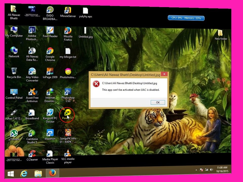This screenshot has height=182, width=243.
Task: Launch the PowerISO shortcut
Action: click(68, 114)
